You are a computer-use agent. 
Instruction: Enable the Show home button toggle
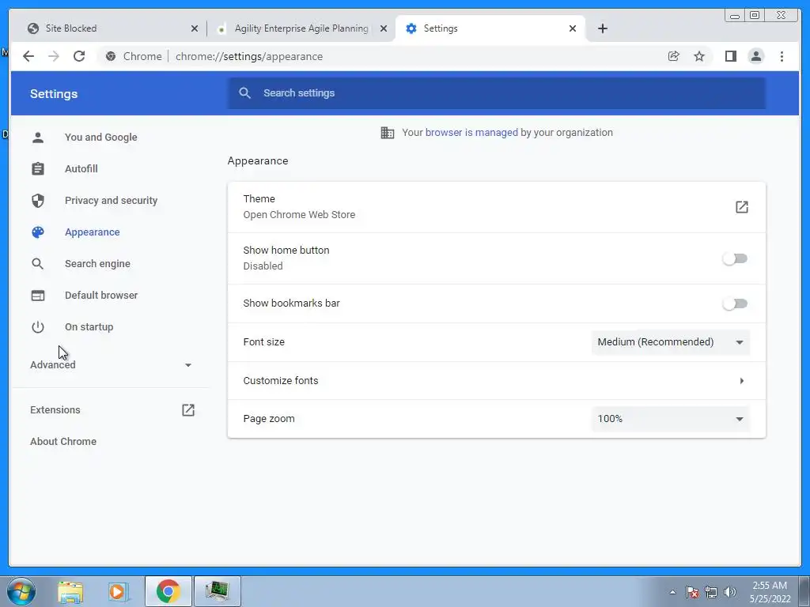coord(735,258)
